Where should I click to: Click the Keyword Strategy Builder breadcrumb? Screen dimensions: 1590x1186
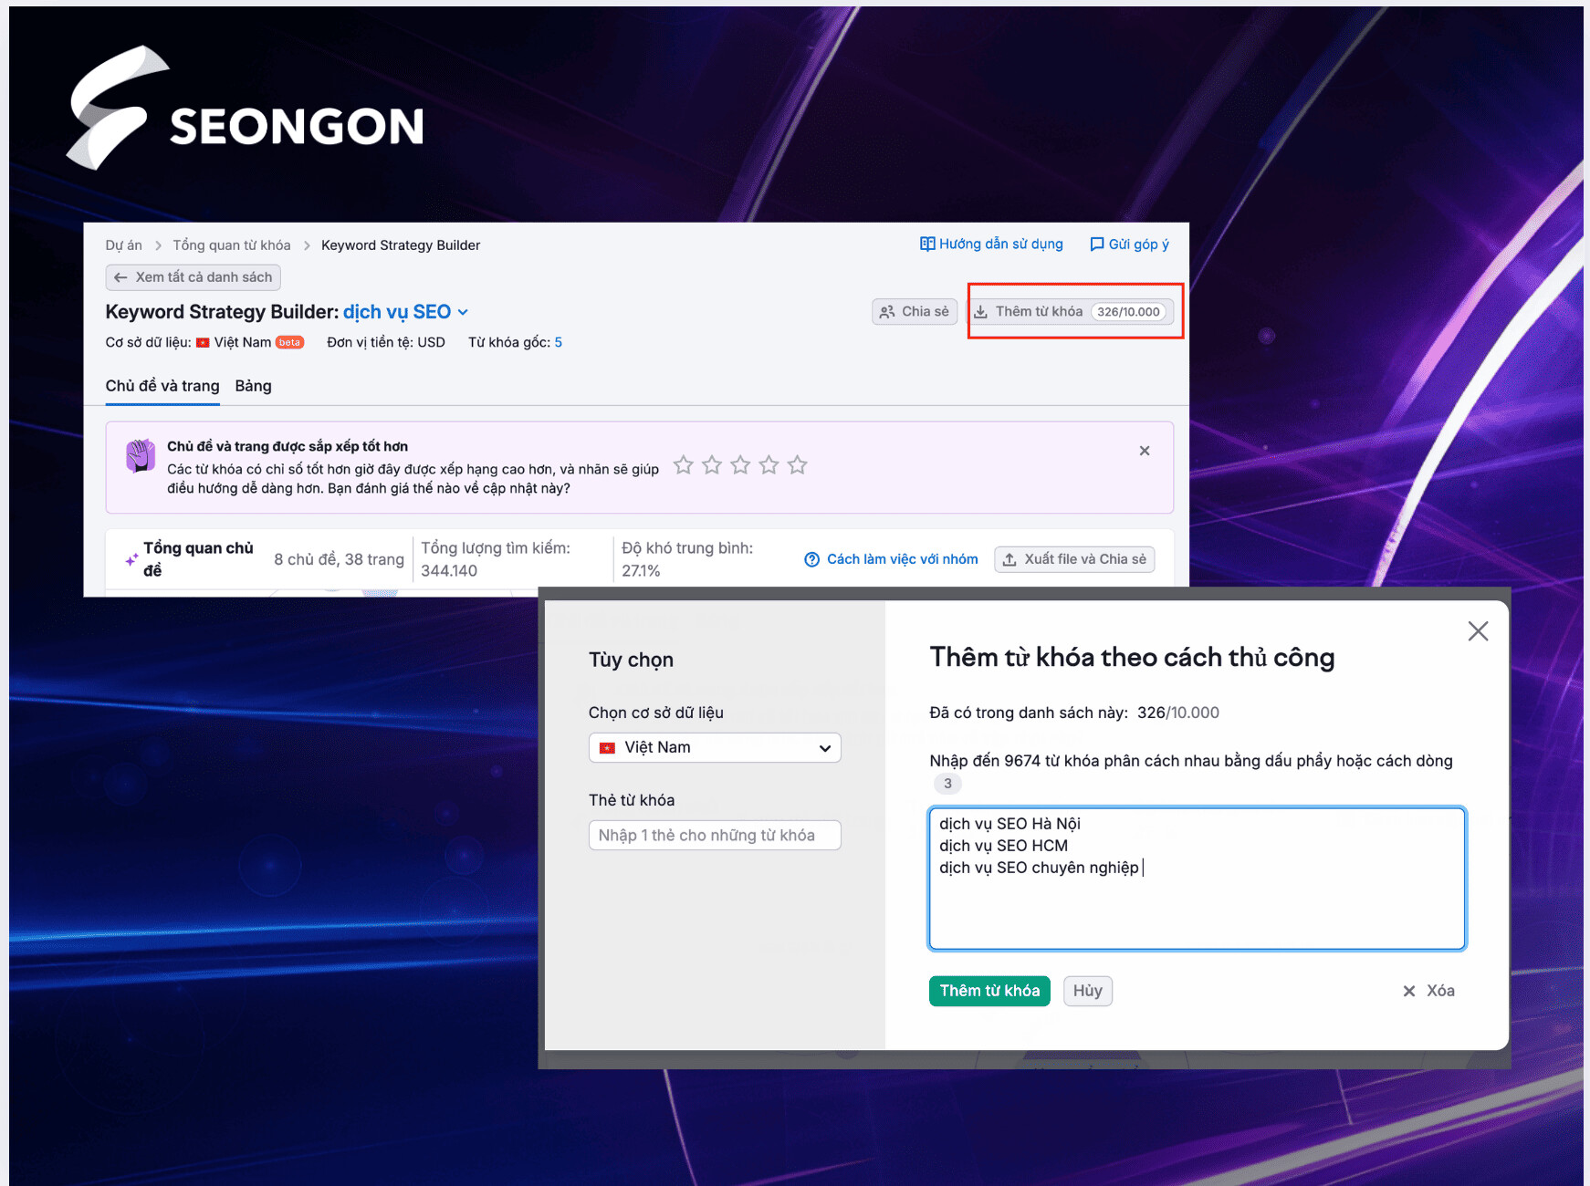[x=401, y=245]
